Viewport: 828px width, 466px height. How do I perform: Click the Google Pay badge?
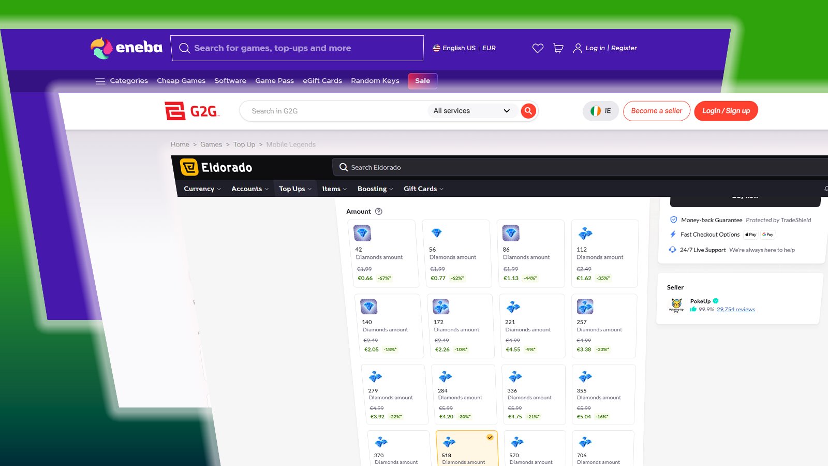[x=768, y=235]
